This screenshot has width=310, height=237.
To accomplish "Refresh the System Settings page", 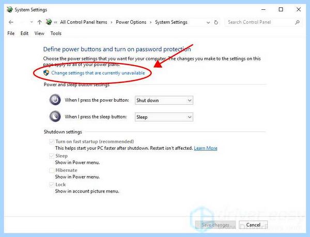I will 216,22.
